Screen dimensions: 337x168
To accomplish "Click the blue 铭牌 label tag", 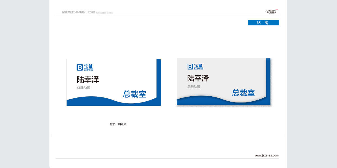I will coord(263,23).
